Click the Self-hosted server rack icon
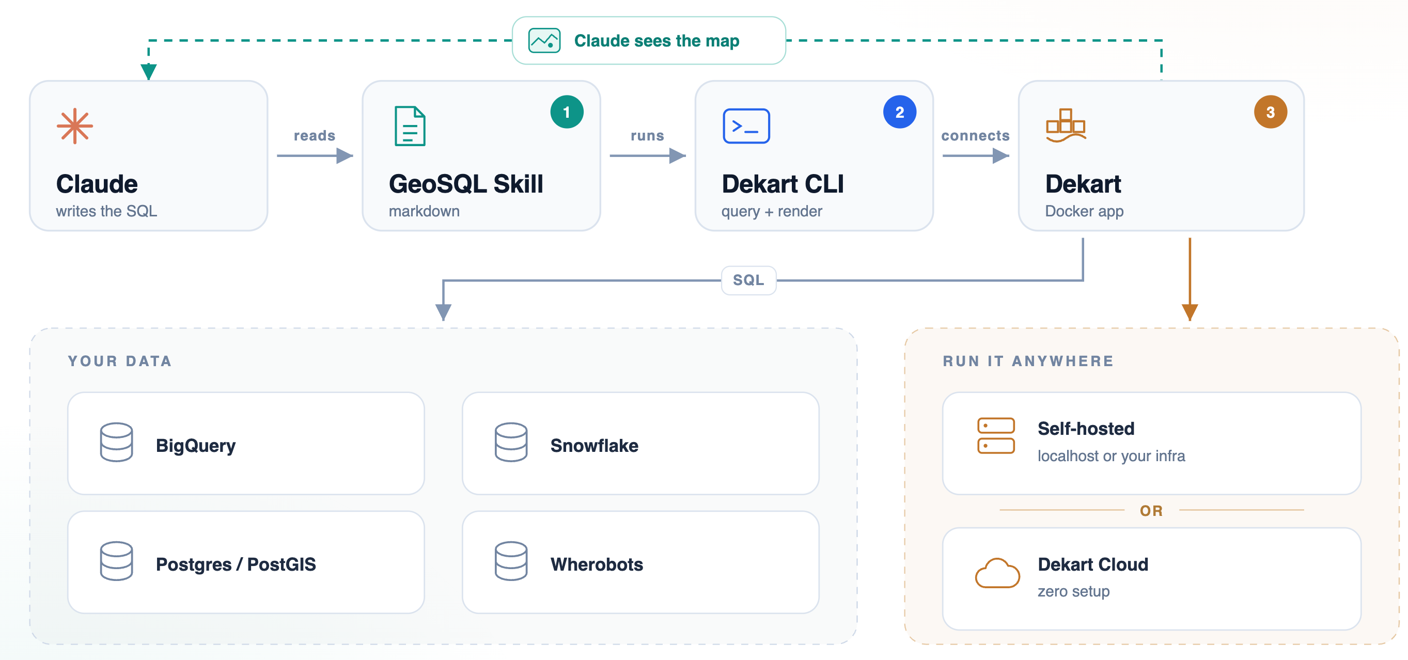The image size is (1408, 660). tap(996, 436)
